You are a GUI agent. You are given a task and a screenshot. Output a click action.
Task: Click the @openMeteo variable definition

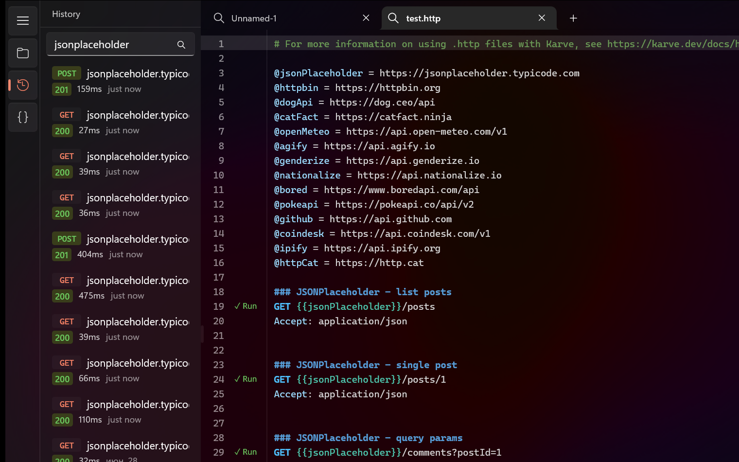[301, 131]
